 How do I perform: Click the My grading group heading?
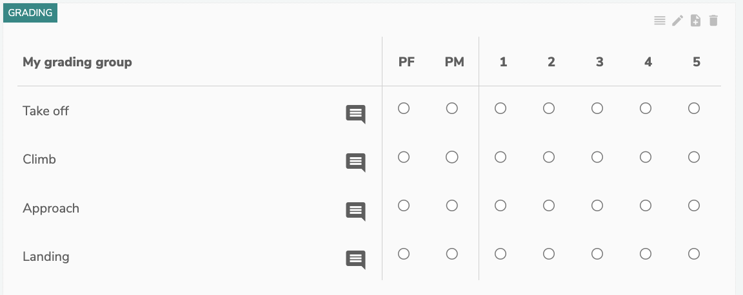(77, 62)
